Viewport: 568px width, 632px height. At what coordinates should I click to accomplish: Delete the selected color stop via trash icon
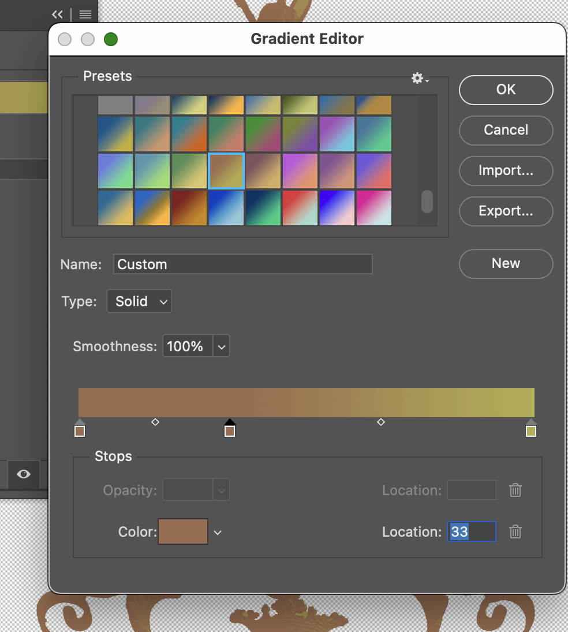(515, 531)
